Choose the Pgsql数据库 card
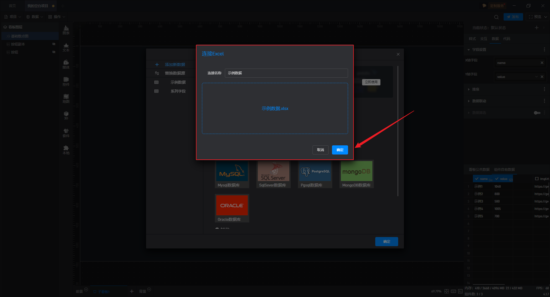 [315, 174]
